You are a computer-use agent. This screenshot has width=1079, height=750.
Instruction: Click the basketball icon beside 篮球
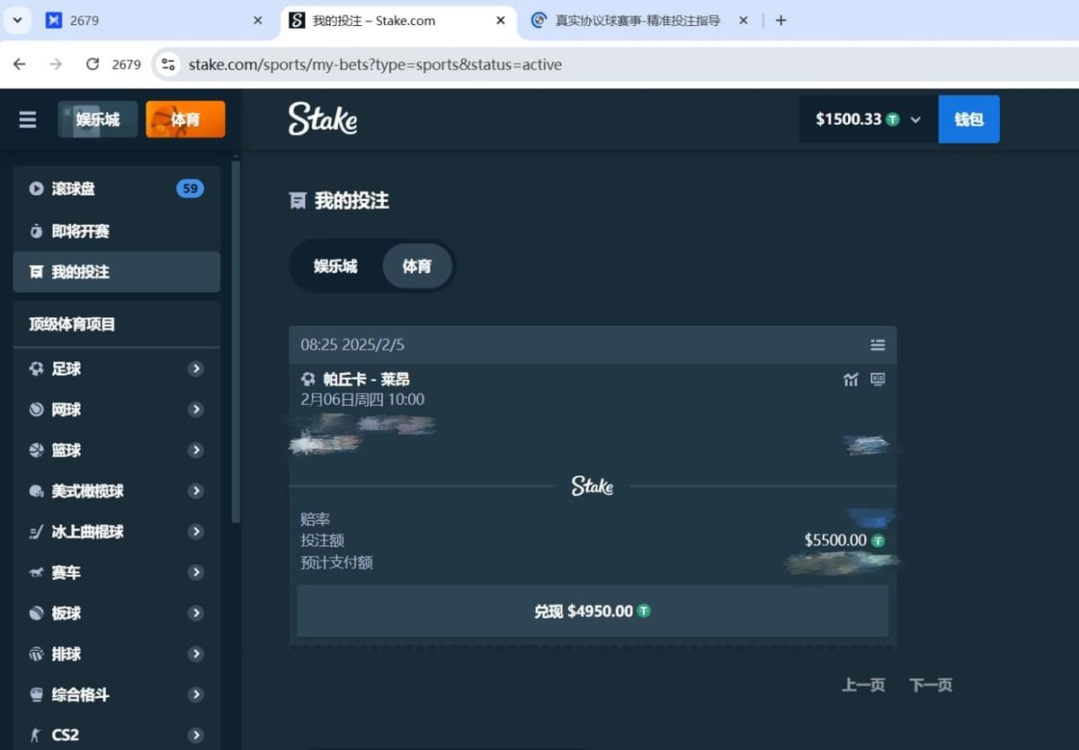pos(36,450)
